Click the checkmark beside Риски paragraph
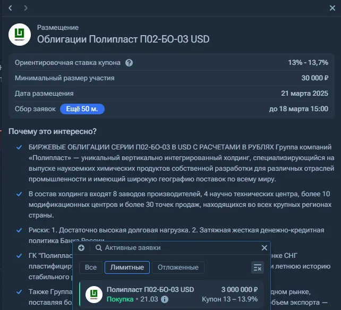 tap(19, 230)
